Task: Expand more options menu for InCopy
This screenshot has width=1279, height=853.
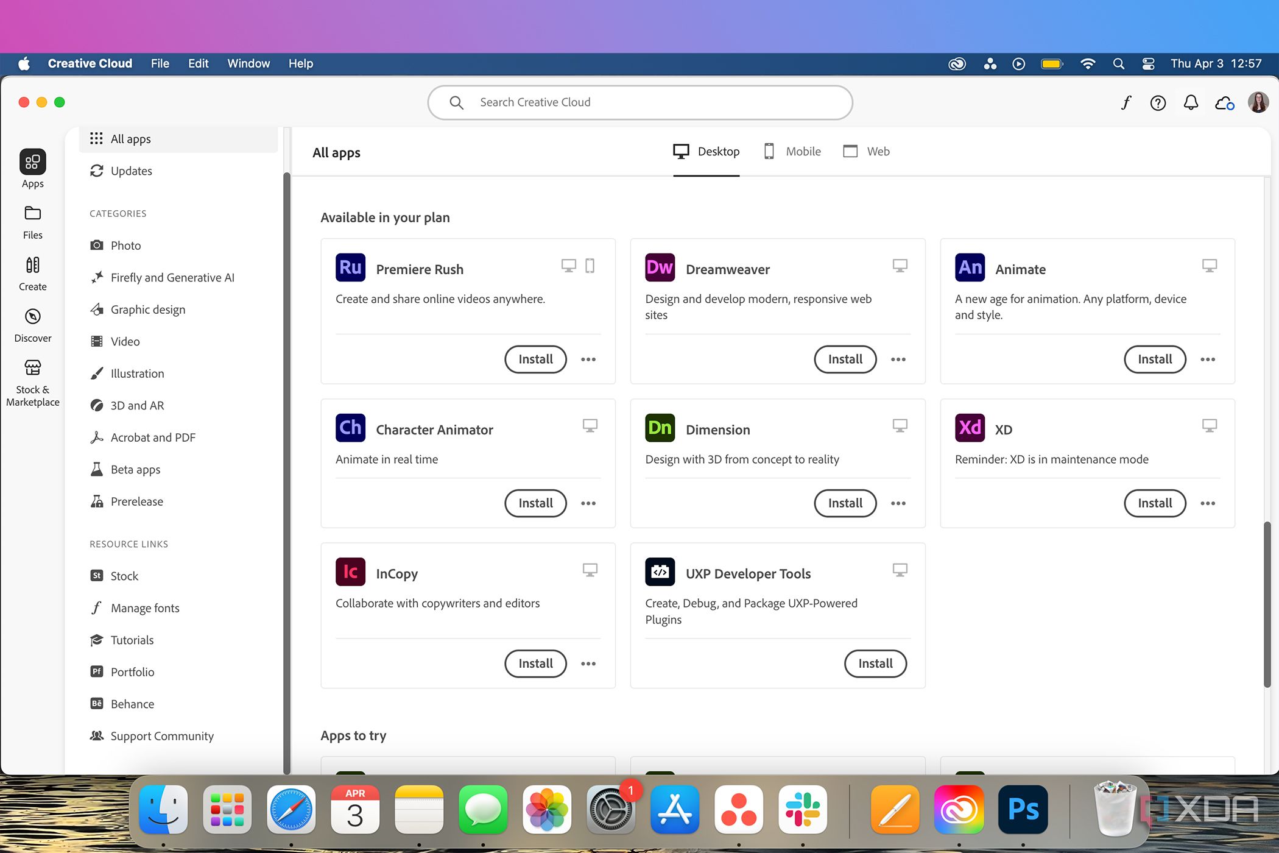Action: pos(588,664)
